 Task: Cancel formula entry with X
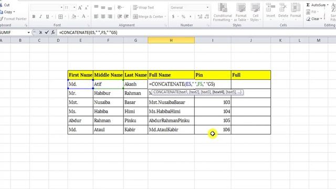(x=40, y=33)
